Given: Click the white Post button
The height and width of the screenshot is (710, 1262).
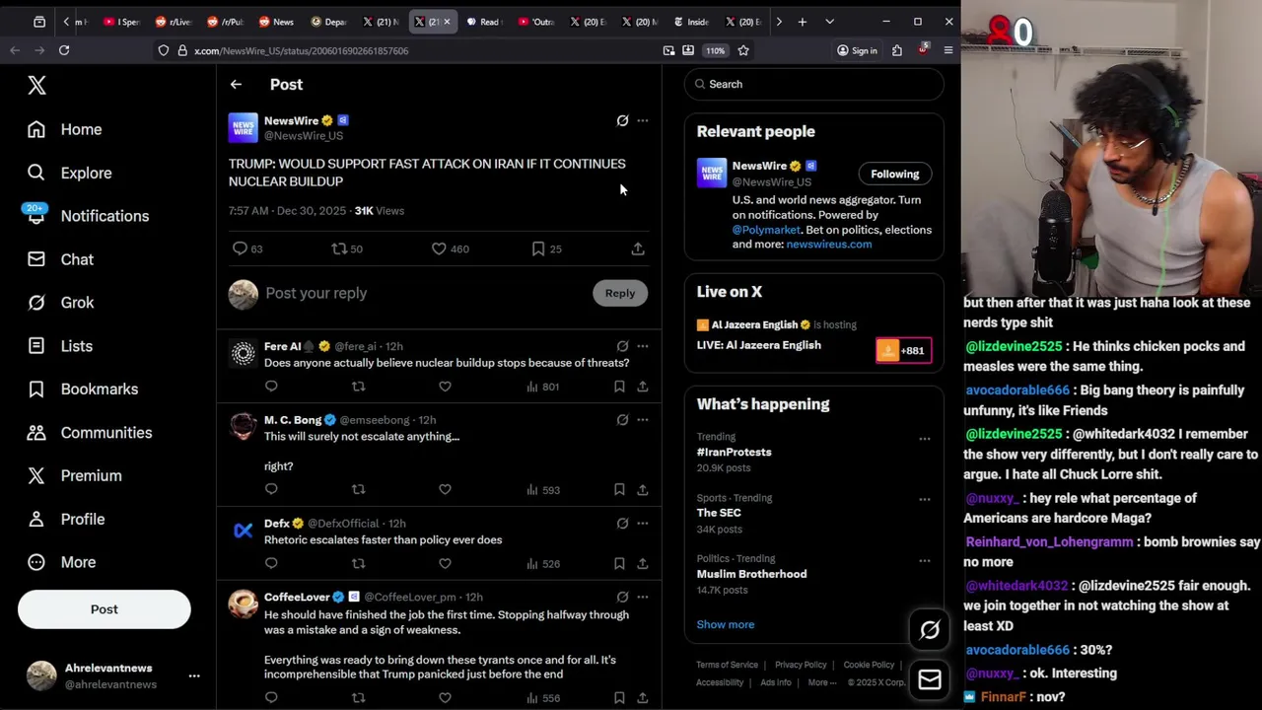Looking at the screenshot, I should pos(104,609).
